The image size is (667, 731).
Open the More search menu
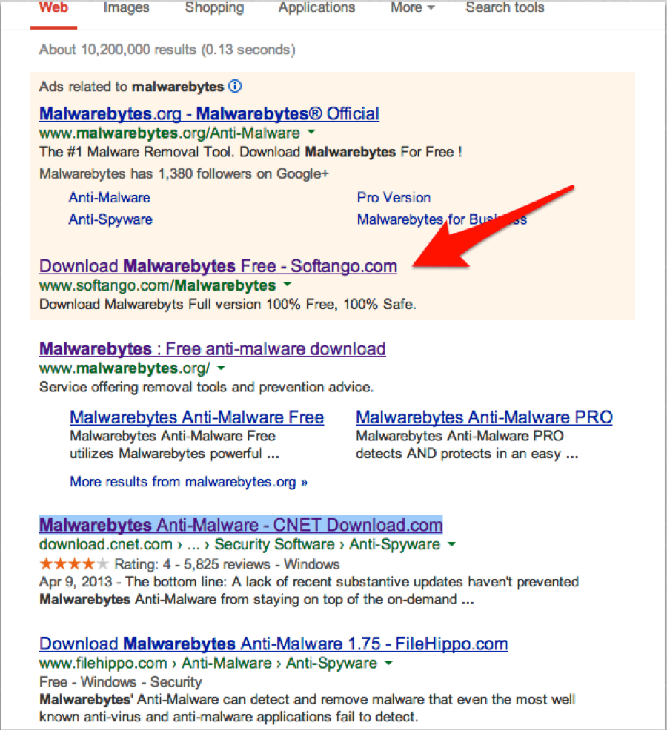412,8
